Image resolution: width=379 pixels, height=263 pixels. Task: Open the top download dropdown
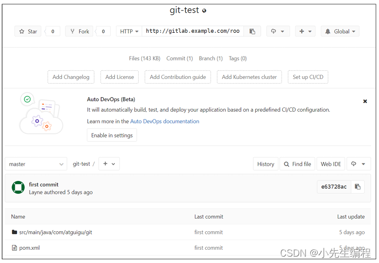(x=278, y=31)
